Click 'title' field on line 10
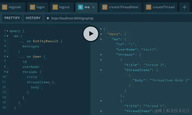This screenshot has width=192, height=115. tap(32, 77)
